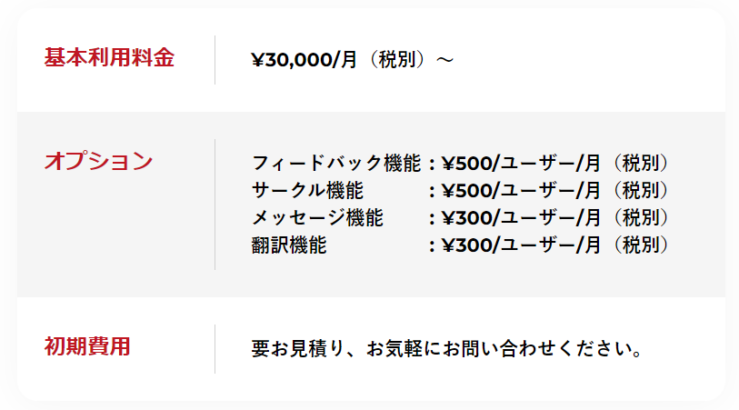Click （税別） on the 翻訳機能 row
This screenshot has height=410, width=739.
[x=640, y=245]
